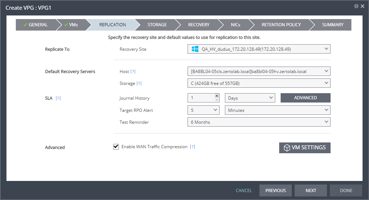The image size is (369, 200).
Task: Click the green checkmark on VMs step
Action: coord(66,25)
